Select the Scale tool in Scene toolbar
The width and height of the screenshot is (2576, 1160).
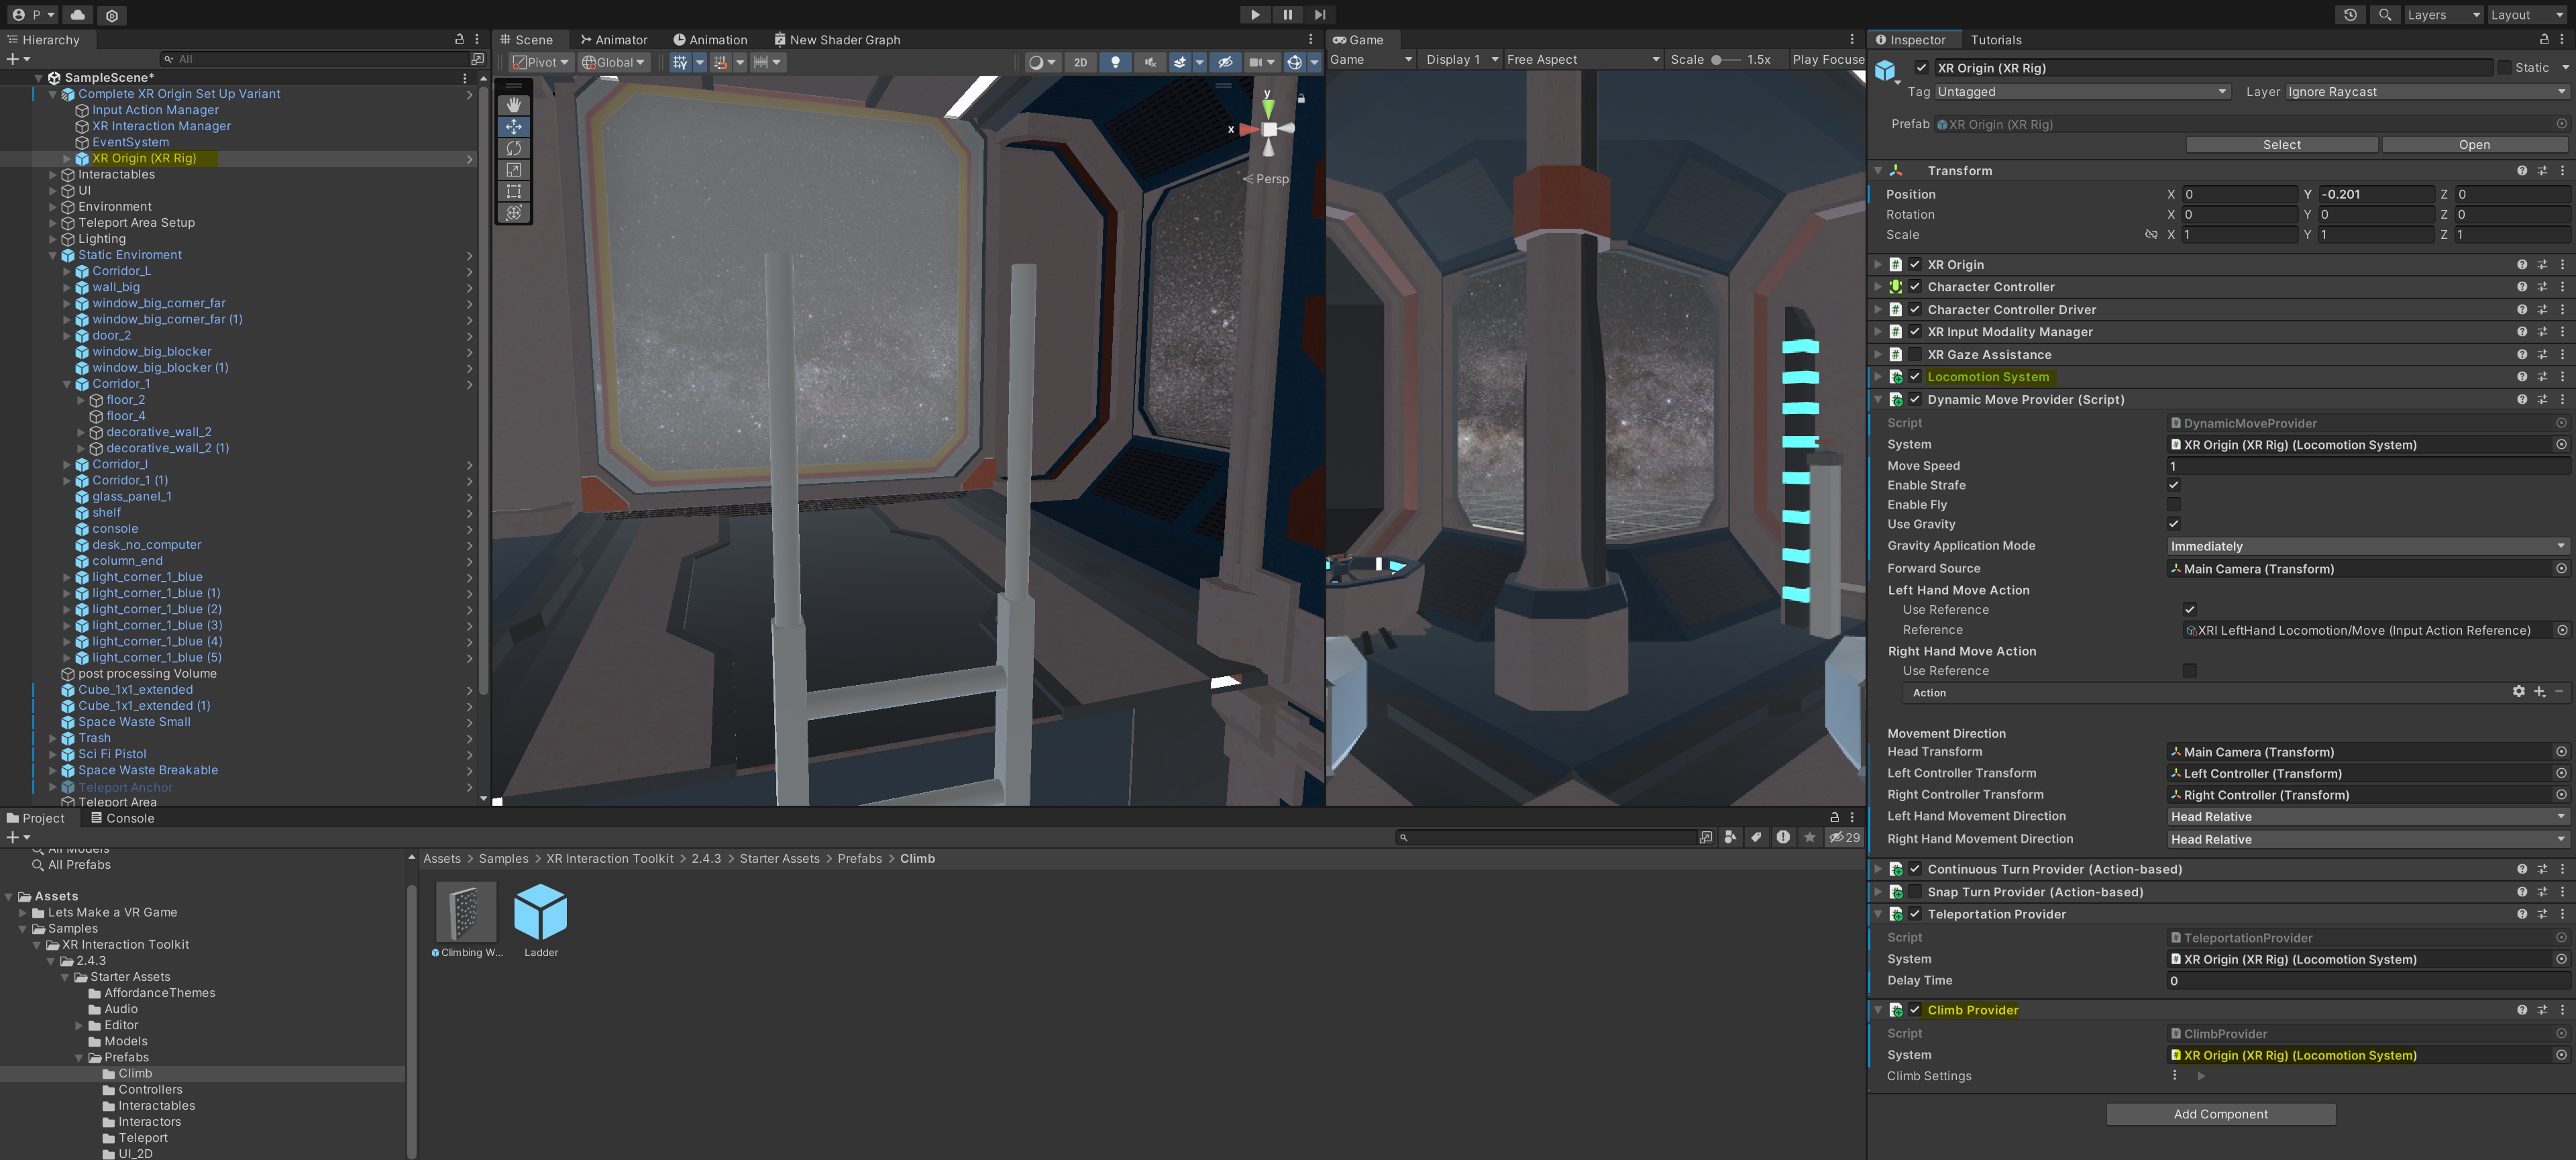point(513,170)
